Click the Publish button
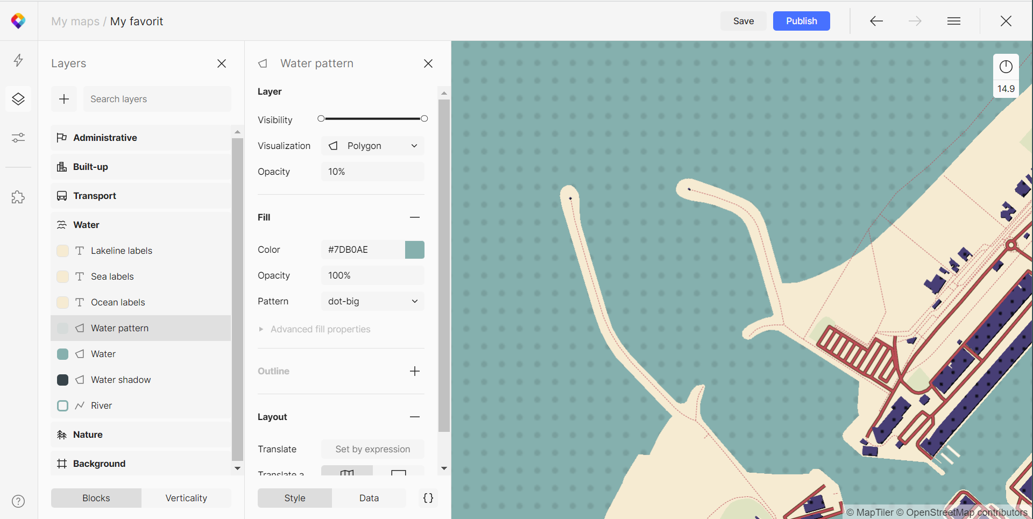 [x=801, y=21]
